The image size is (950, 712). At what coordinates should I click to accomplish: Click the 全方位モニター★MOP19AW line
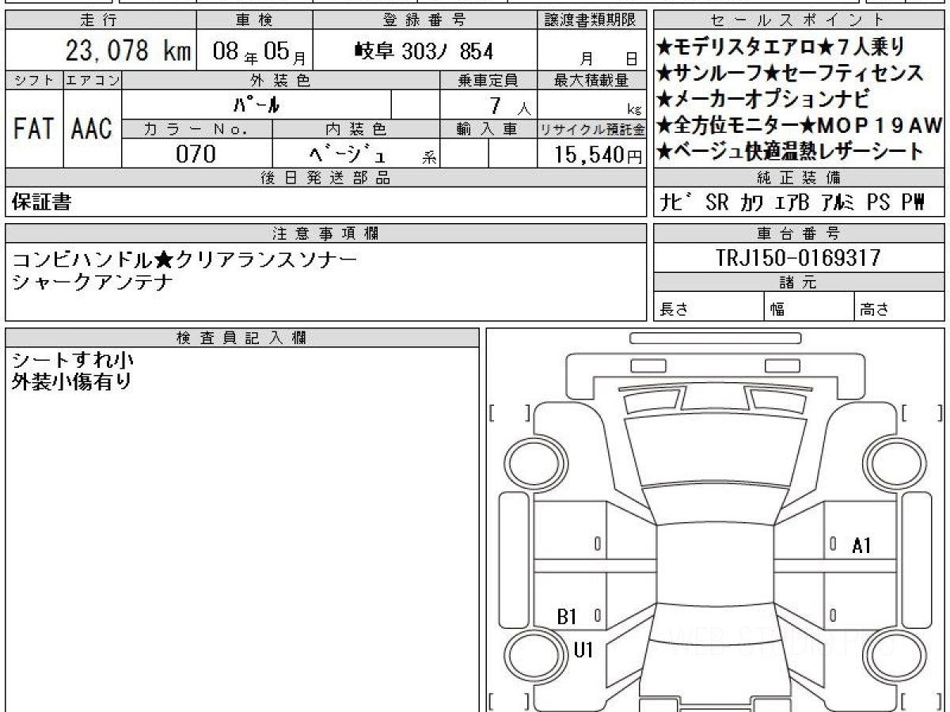pyautogui.click(x=800, y=125)
